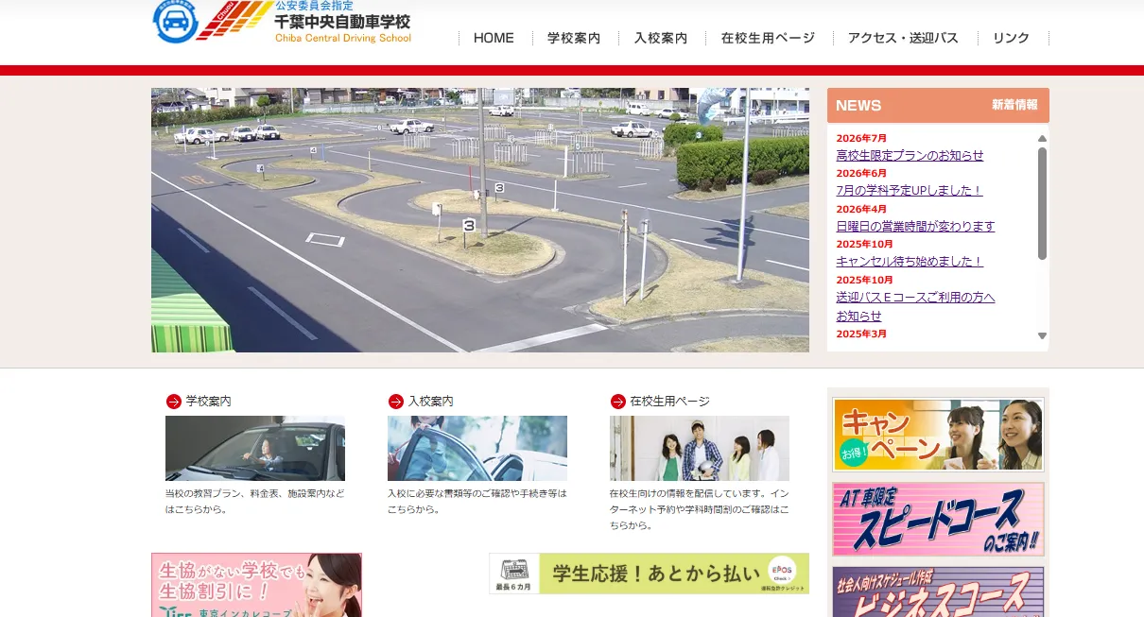Click the news scrollbar up arrow

pos(1042,138)
